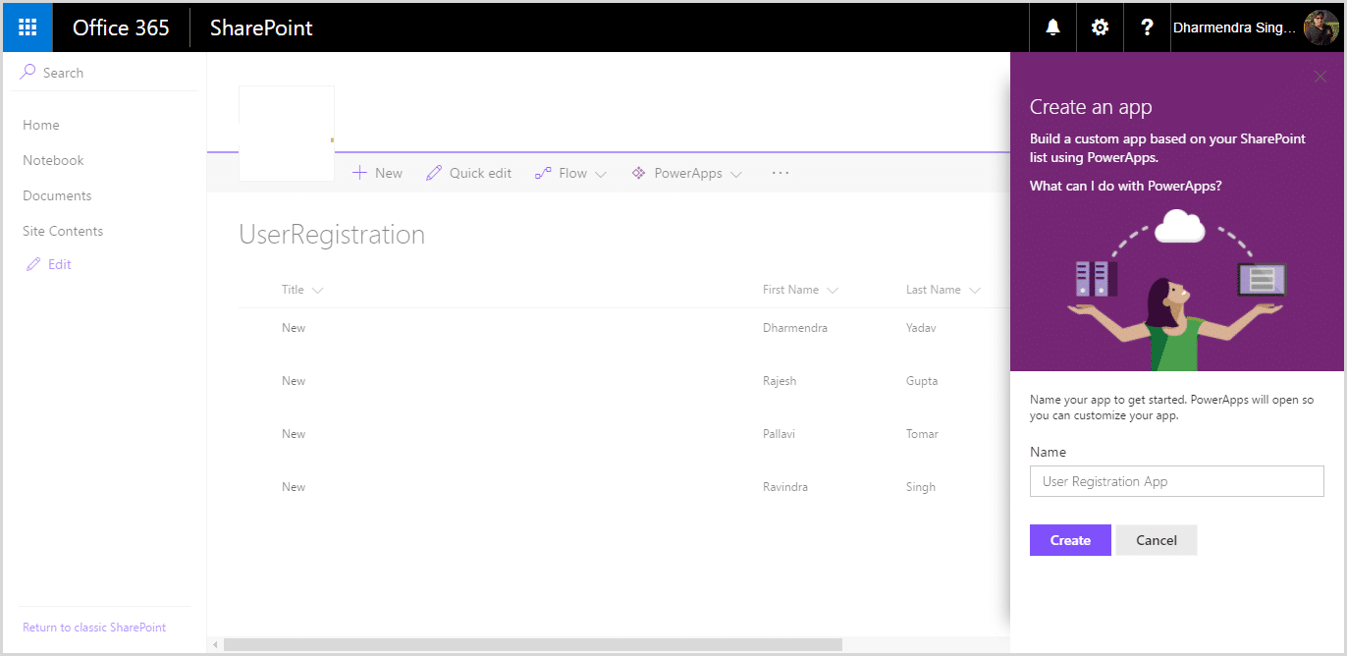Open the Office 365 app launcher grid
This screenshot has width=1347, height=656.
tap(27, 27)
